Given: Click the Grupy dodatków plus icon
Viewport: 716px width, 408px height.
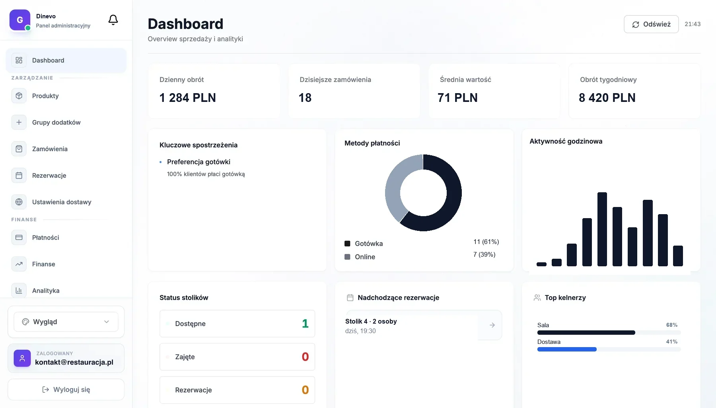Looking at the screenshot, I should point(19,122).
